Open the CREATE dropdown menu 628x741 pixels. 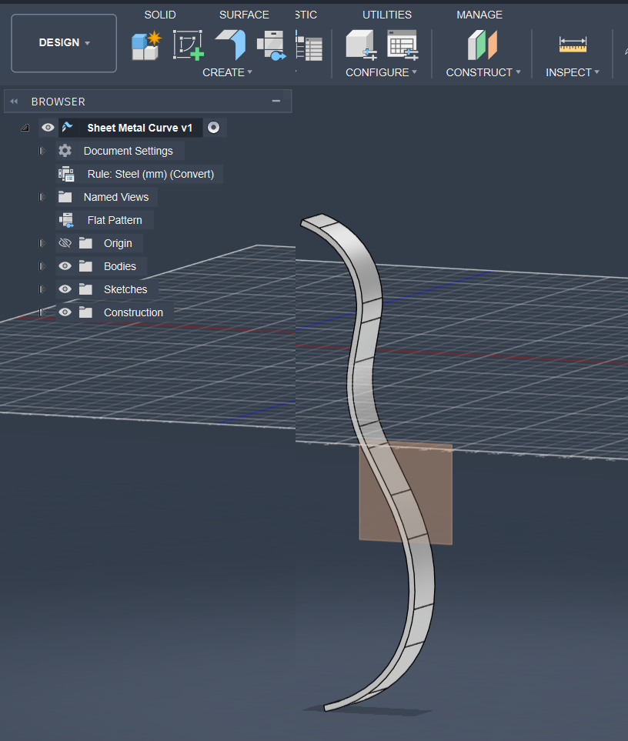click(228, 72)
